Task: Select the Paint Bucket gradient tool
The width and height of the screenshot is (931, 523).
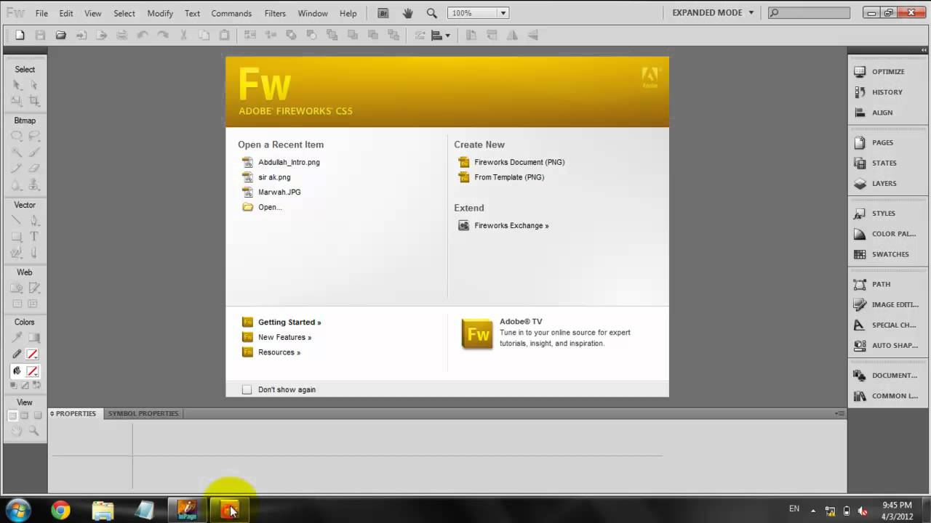Action: click(x=33, y=337)
